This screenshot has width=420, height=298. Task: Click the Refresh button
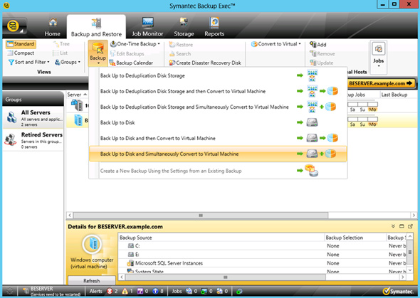click(x=92, y=281)
